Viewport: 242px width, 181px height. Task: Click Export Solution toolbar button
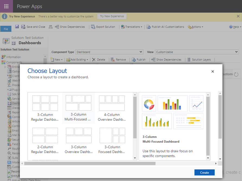103,27
